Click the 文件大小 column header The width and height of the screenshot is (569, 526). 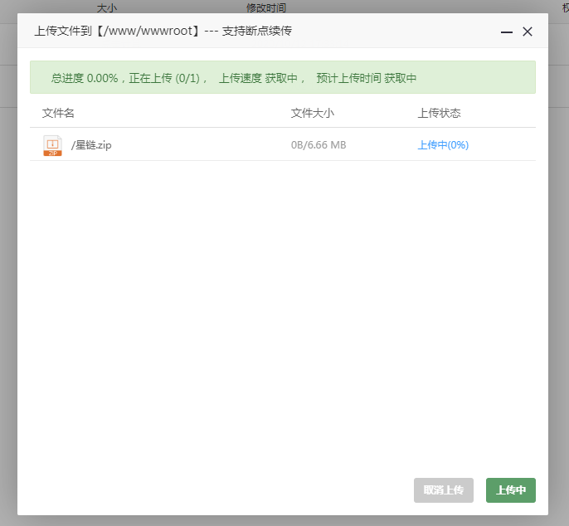coord(312,113)
